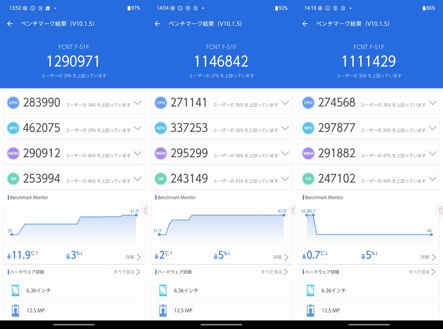Tap MEM icon beside score 295299
Image resolution: width=443 pixels, height=329 pixels.
(161, 153)
